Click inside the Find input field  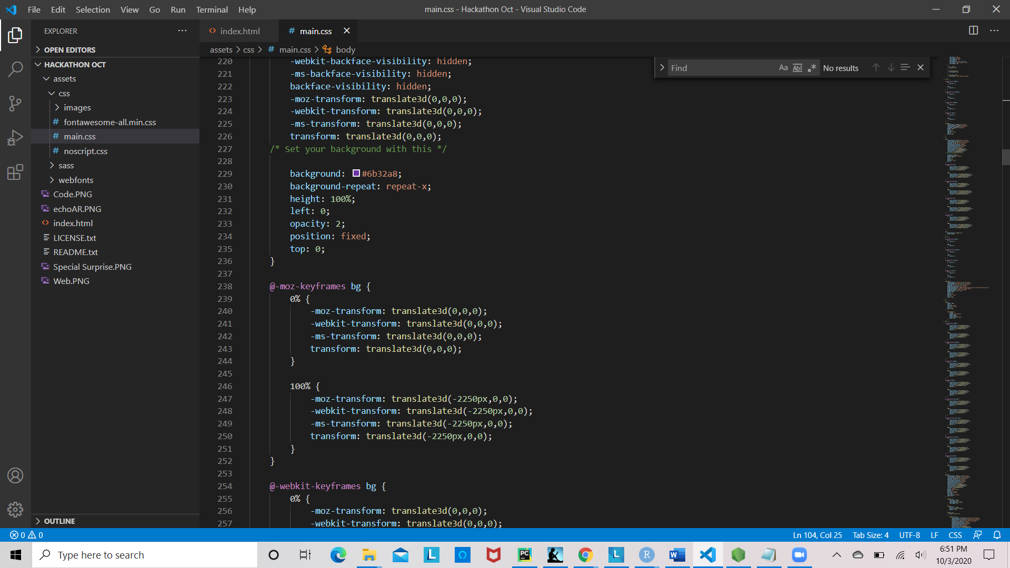coord(720,68)
